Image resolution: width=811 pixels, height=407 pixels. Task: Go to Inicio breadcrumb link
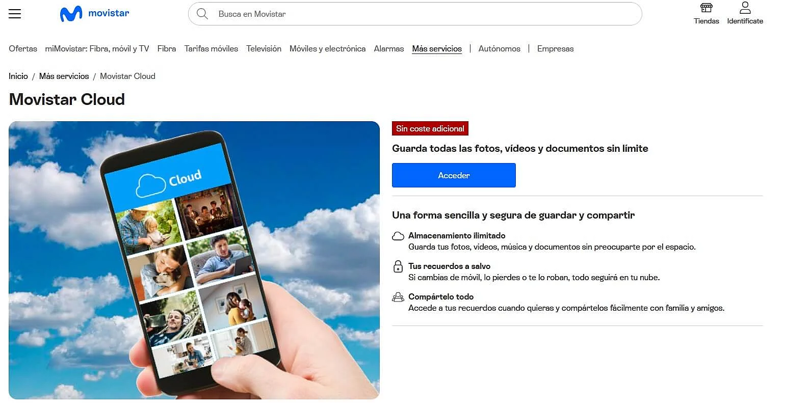click(x=18, y=76)
